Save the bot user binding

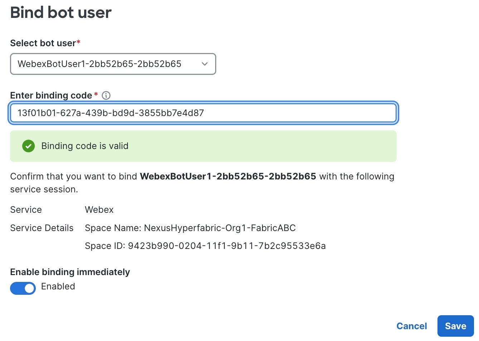455,326
